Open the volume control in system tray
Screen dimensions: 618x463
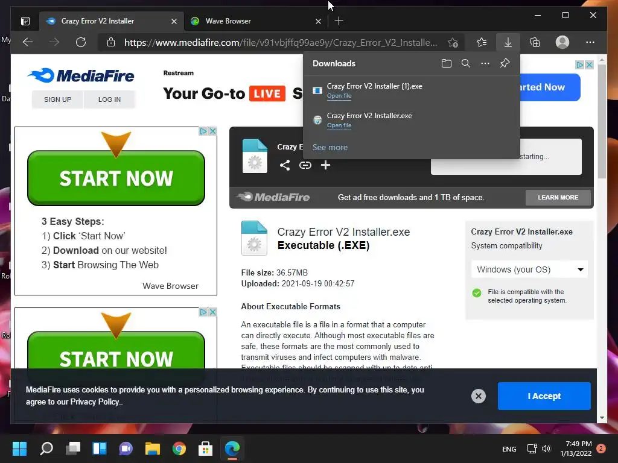pos(546,449)
